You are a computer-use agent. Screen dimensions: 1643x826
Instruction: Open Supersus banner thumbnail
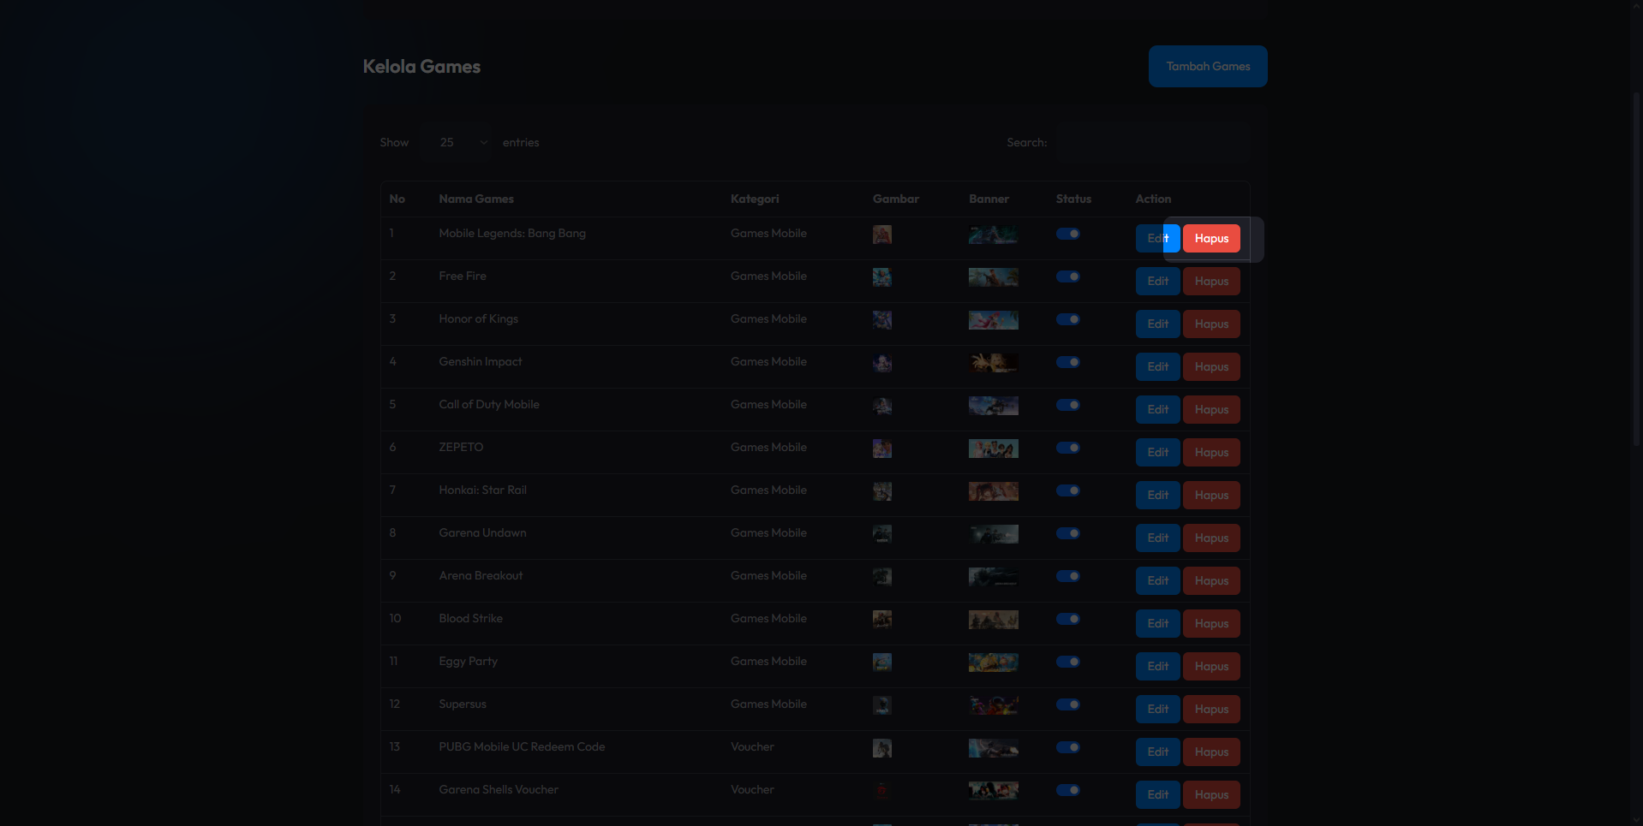(994, 705)
